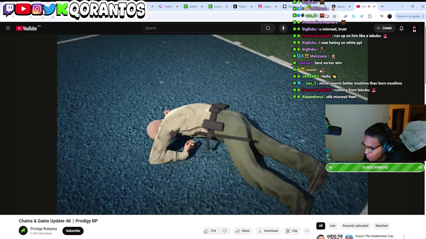Download the video
Viewport: 426px width, 239px height.
tap(268, 231)
